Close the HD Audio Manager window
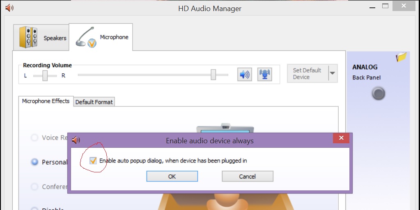Image resolution: width=420 pixels, height=210 pixels. pyautogui.click(x=404, y=6)
